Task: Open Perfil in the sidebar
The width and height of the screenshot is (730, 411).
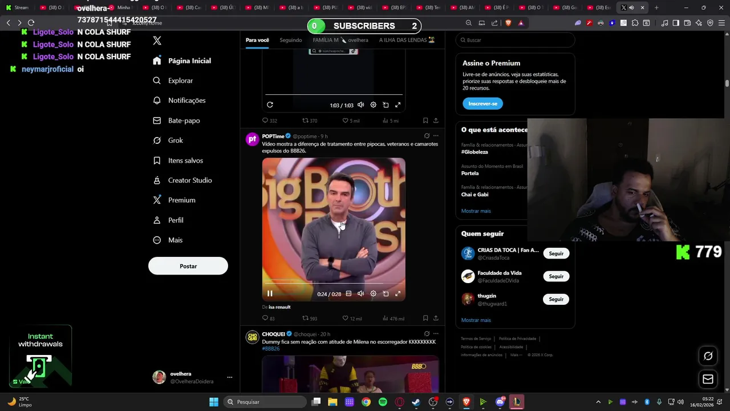Action: click(168, 220)
